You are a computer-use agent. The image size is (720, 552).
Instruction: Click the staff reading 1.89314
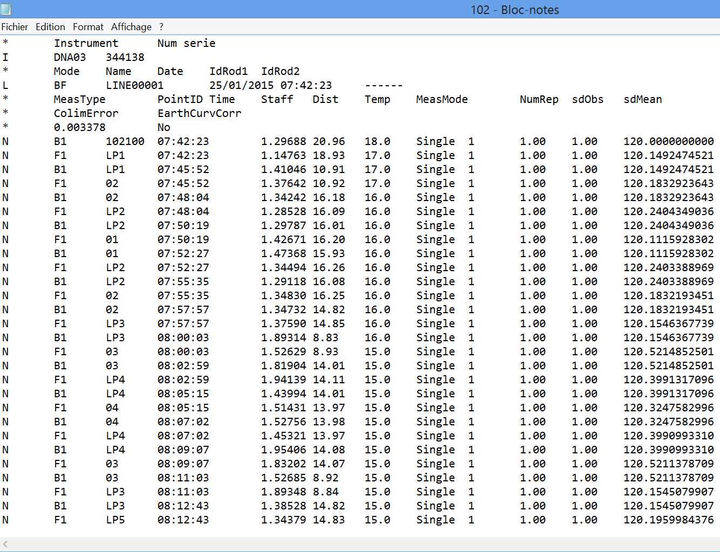tap(284, 337)
